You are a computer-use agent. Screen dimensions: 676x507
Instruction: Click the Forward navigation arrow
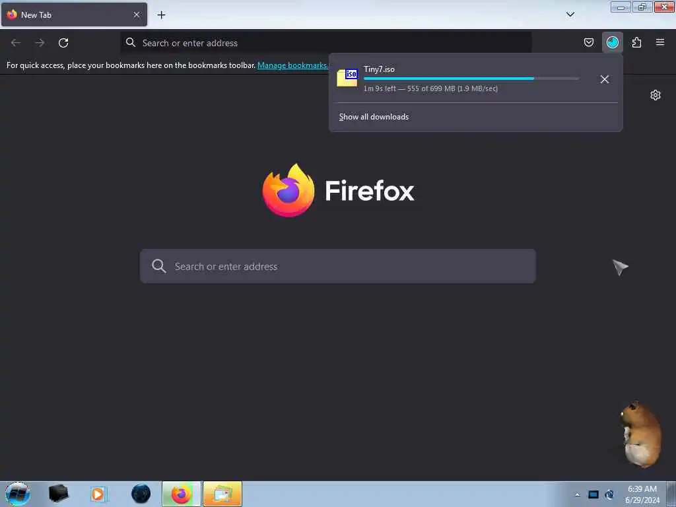tap(40, 43)
